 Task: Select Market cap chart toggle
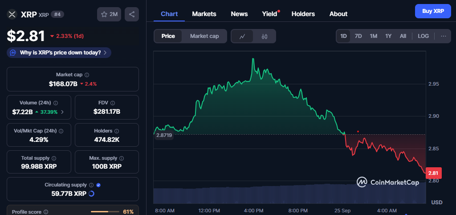click(204, 36)
